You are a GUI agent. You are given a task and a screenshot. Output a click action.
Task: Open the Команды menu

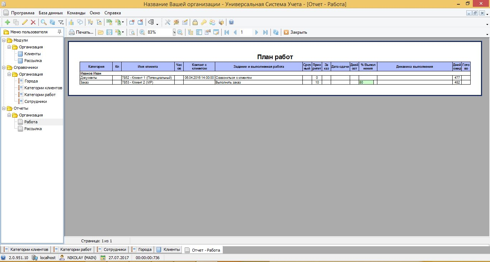pos(76,13)
